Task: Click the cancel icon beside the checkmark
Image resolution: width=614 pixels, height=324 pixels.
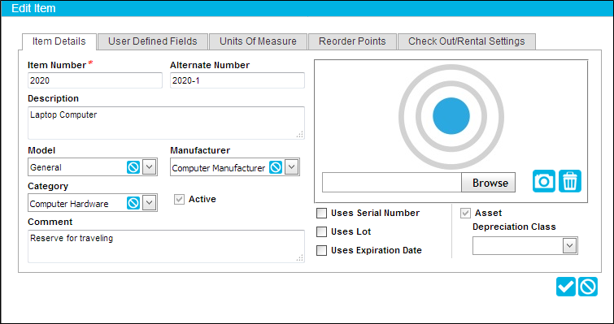Action: pyautogui.click(x=588, y=287)
